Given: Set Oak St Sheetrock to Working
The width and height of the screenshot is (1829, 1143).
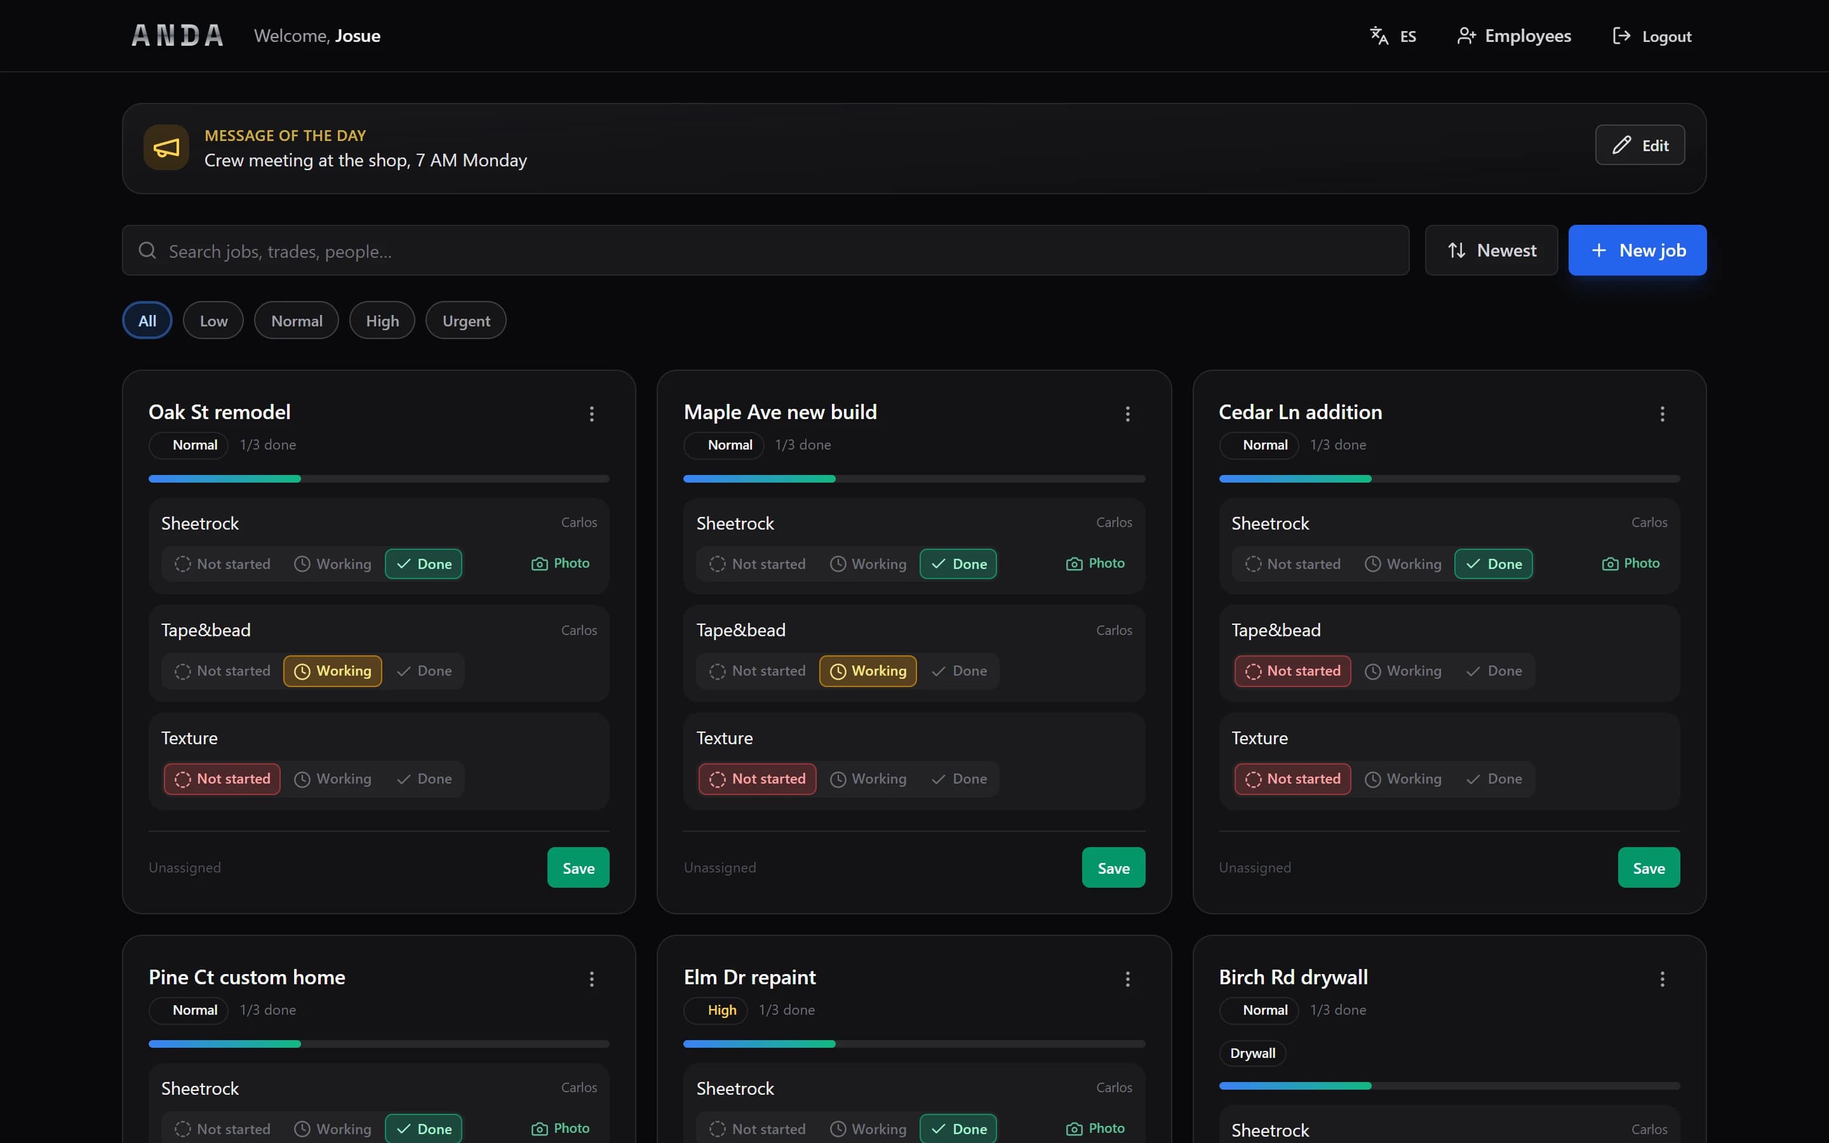Looking at the screenshot, I should 333,564.
